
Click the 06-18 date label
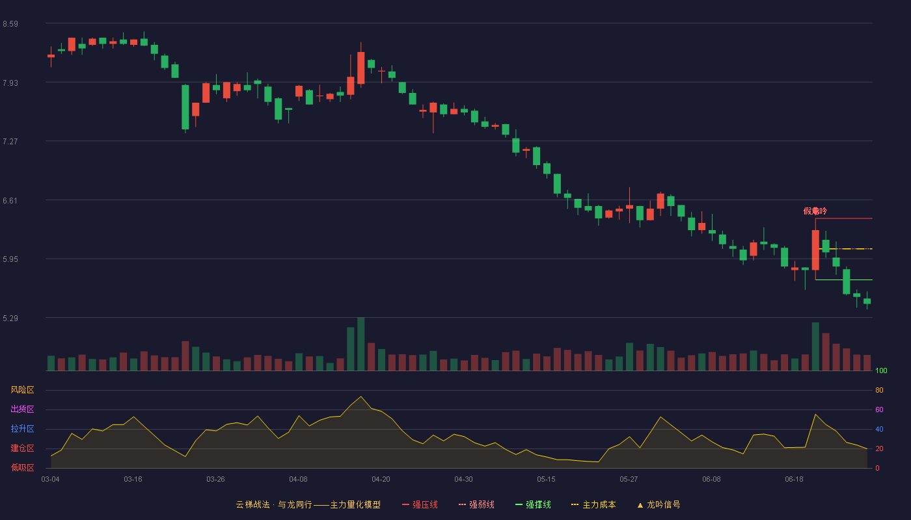[794, 479]
